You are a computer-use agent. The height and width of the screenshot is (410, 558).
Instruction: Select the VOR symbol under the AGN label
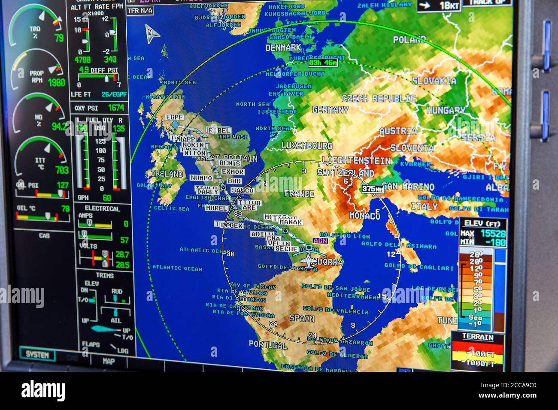(309, 247)
